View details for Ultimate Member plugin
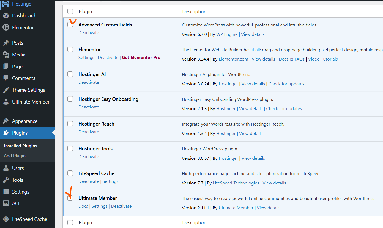The height and width of the screenshot is (228, 383). click(269, 208)
